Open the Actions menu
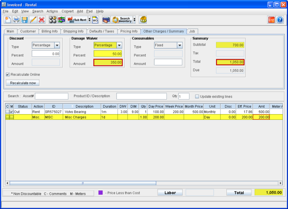Viewport: 288px width, 209px height. (52, 11)
